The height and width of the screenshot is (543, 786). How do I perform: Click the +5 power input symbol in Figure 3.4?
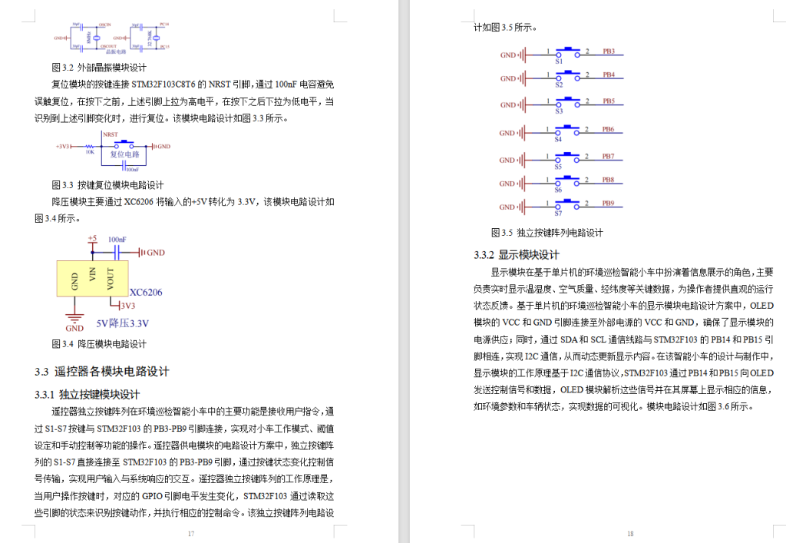[x=92, y=240]
